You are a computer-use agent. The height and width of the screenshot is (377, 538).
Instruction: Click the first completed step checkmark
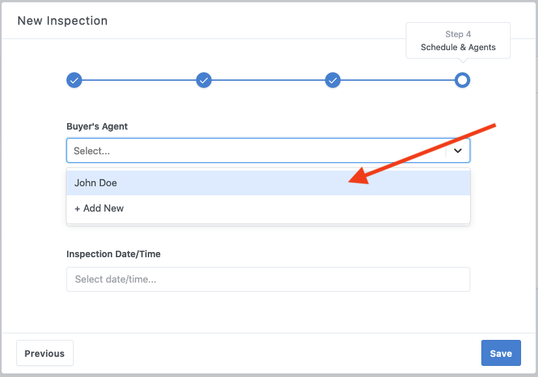[x=74, y=80]
